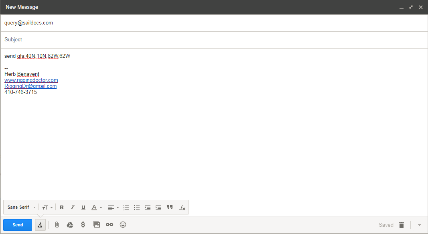Image resolution: width=428 pixels, height=234 pixels.
Task: Click the phone number 410-746-3715
Action: pyautogui.click(x=21, y=92)
